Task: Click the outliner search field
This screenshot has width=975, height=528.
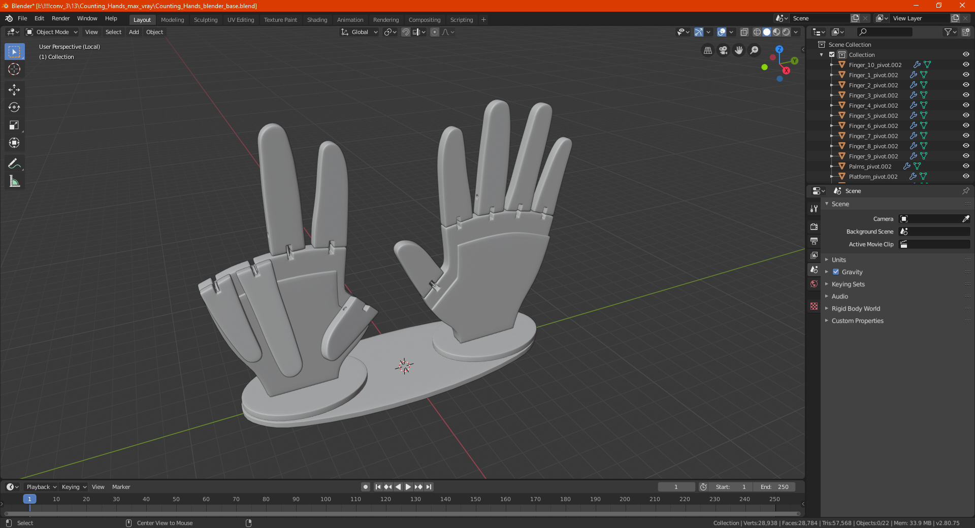Action: (884, 32)
